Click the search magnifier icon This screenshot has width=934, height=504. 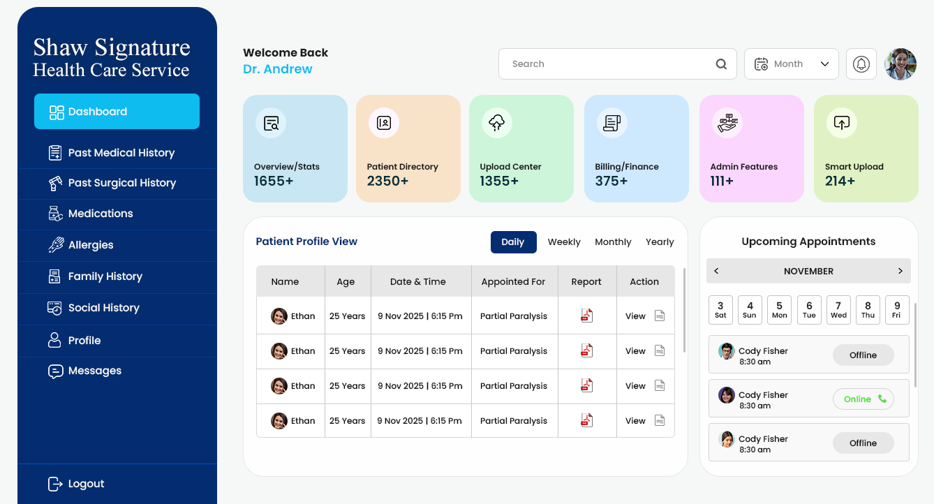point(721,64)
